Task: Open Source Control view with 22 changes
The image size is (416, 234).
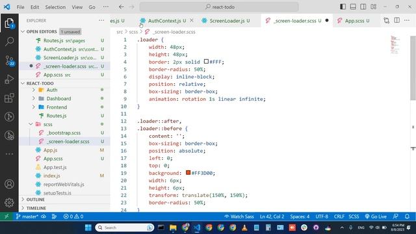Action: 9,60
